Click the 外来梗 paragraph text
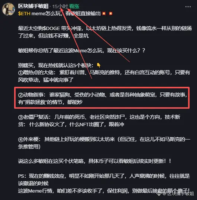The height and width of the screenshot is (200, 197). [104, 143]
